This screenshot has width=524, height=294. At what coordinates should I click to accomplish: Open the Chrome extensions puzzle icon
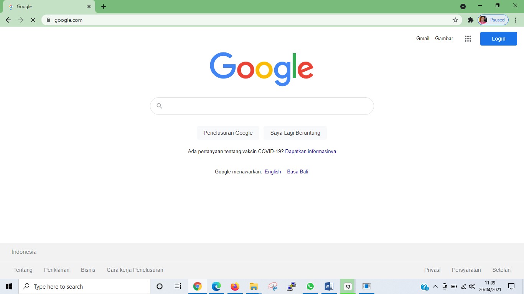[x=470, y=20]
